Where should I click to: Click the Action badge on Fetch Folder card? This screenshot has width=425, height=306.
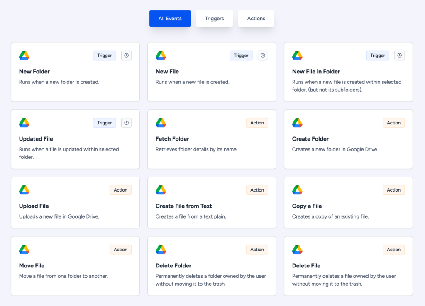pyautogui.click(x=257, y=122)
